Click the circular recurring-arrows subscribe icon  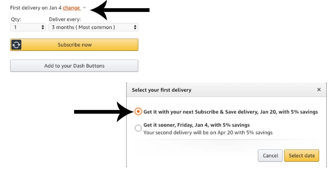pyautogui.click(x=16, y=45)
